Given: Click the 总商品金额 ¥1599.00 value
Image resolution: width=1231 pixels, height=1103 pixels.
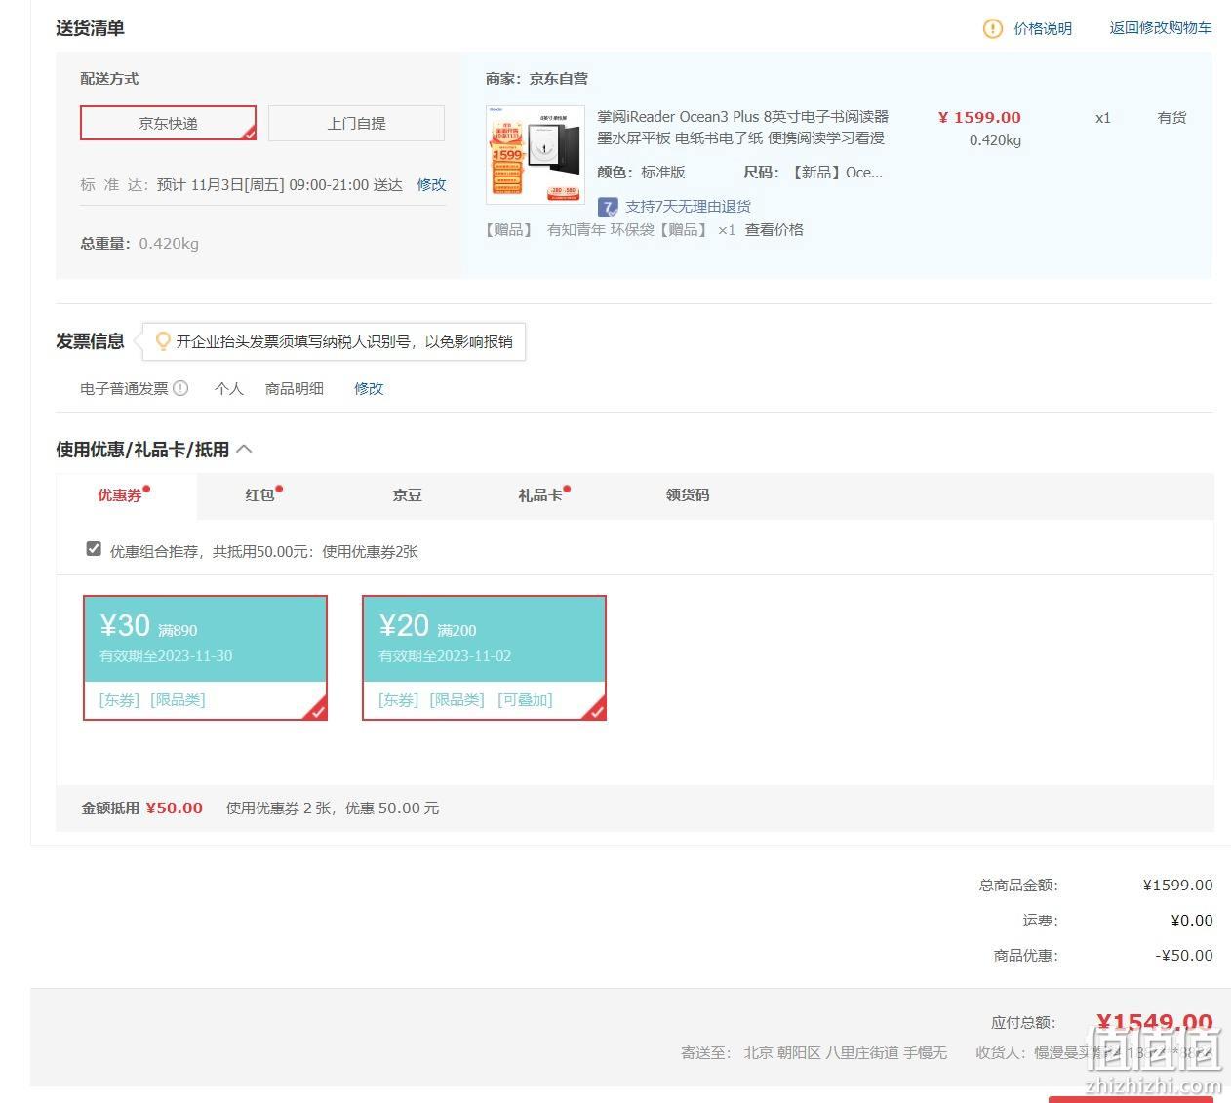Looking at the screenshot, I should pyautogui.click(x=1178, y=886).
